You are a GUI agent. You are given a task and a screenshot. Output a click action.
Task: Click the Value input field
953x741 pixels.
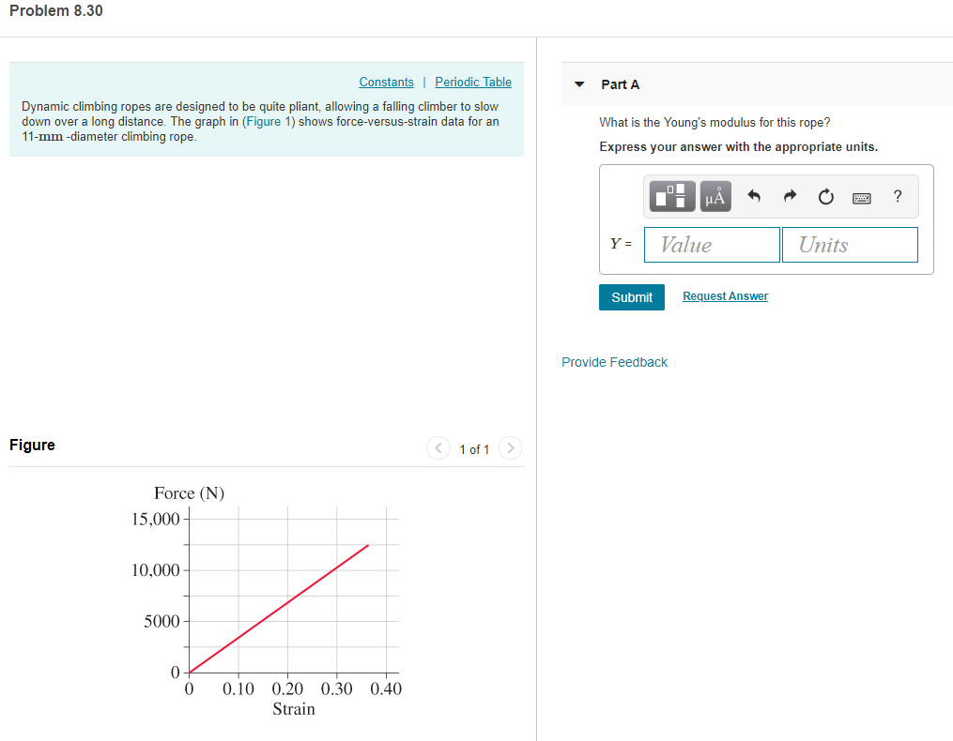(711, 244)
